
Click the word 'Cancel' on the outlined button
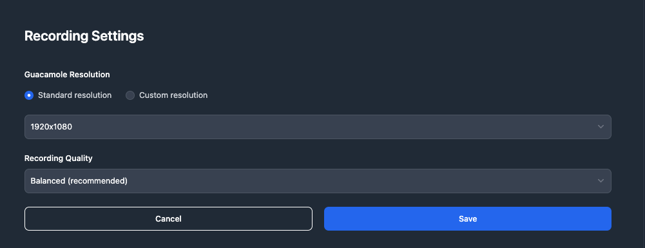pyautogui.click(x=168, y=219)
